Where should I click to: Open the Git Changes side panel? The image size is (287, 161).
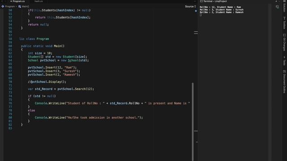click(x=284, y=42)
